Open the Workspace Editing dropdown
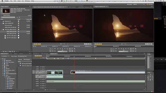This screenshot has width=166, height=93. [139, 4]
